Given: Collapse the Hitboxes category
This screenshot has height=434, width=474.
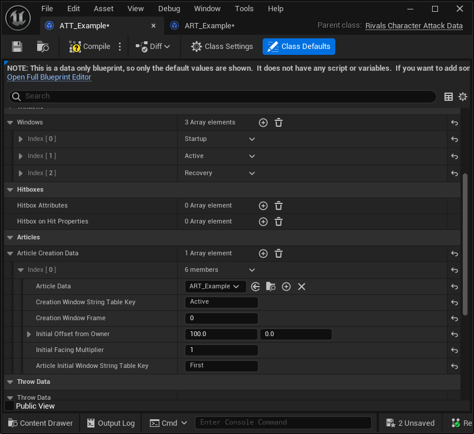Looking at the screenshot, I should (10, 190).
